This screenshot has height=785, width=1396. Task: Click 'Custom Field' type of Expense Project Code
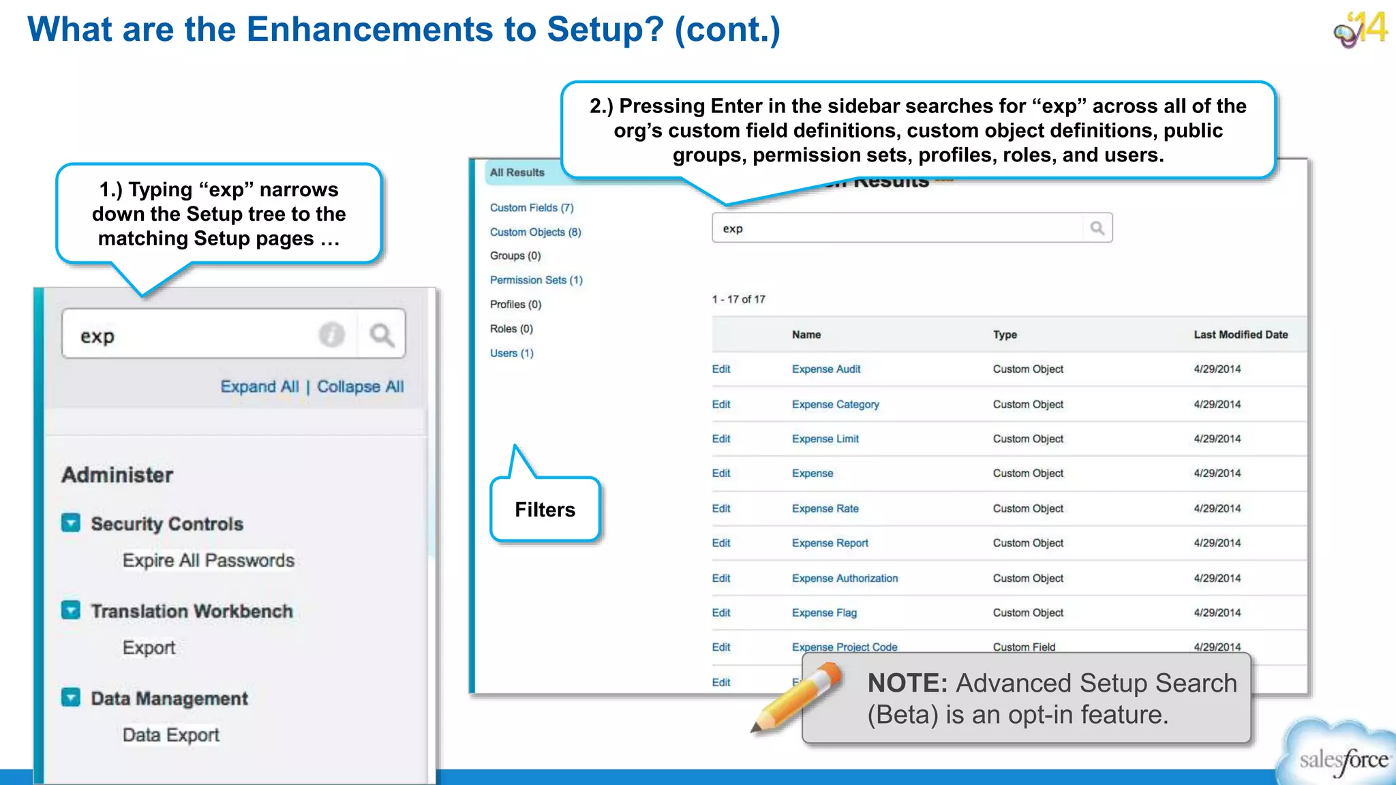pyautogui.click(x=1024, y=647)
